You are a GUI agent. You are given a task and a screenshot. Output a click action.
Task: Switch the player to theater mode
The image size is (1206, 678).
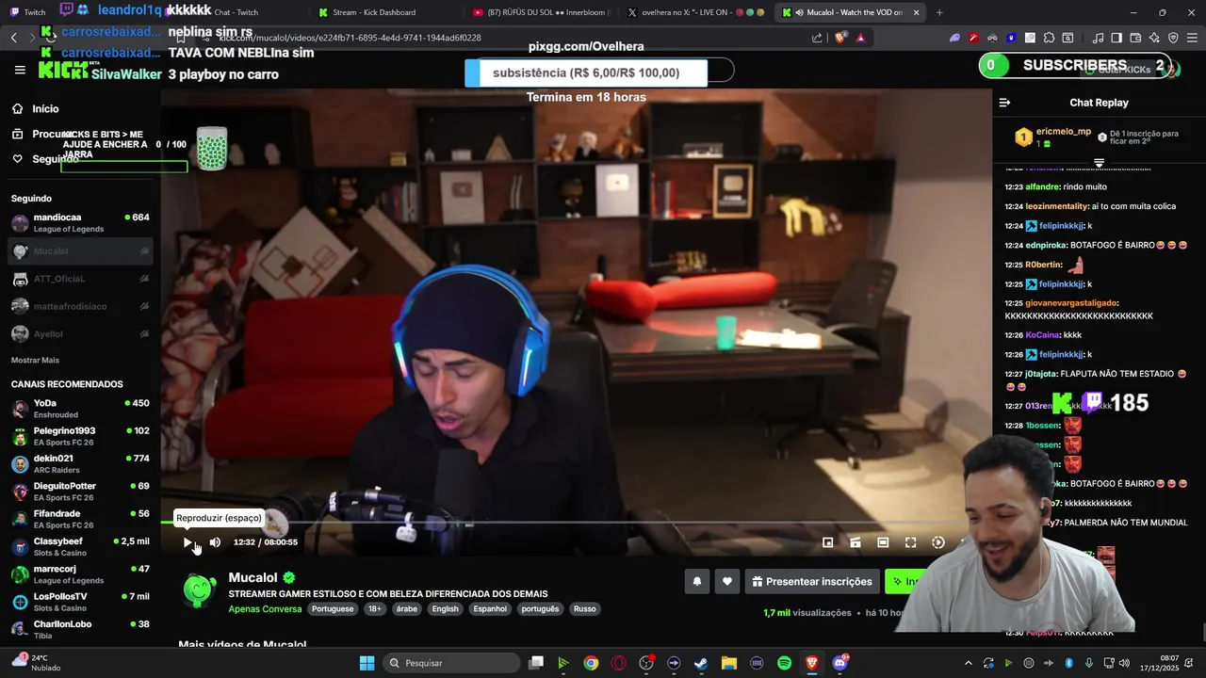856,542
